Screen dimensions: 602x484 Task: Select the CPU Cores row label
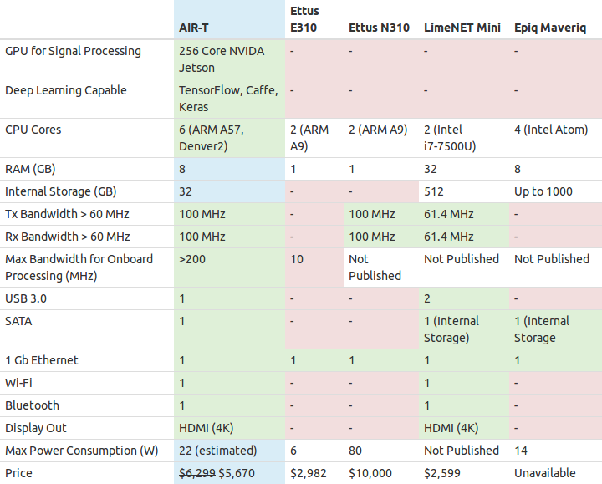33,130
